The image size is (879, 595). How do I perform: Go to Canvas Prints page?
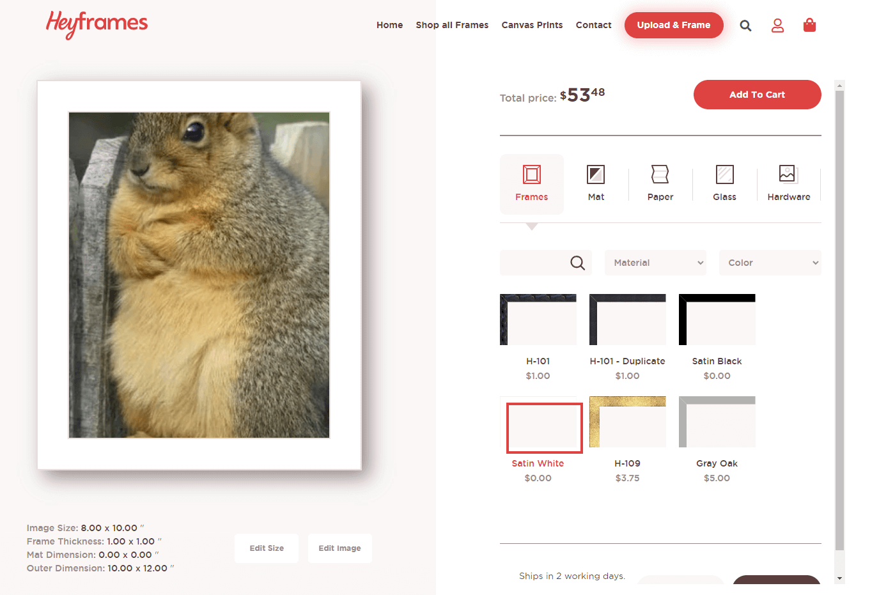pyautogui.click(x=532, y=25)
